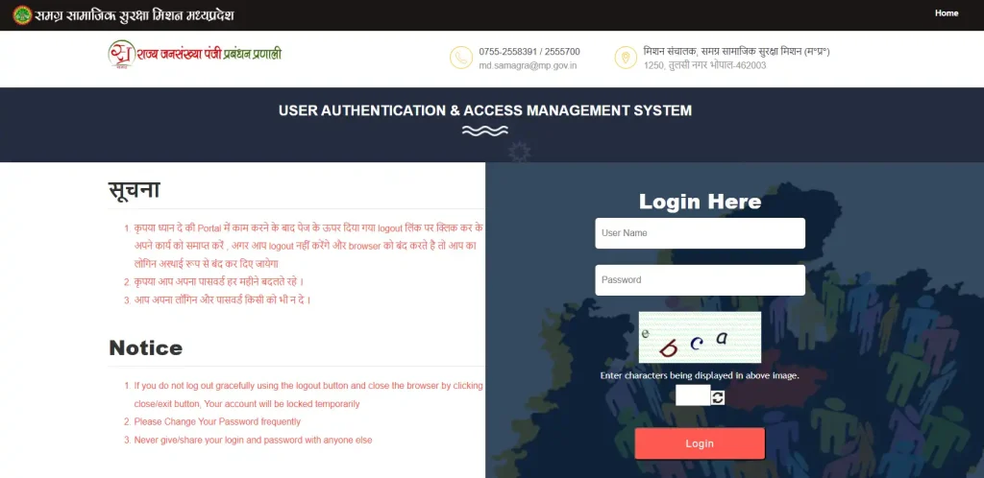The height and width of the screenshot is (478, 984).
Task: Click the Samagra mission emblem in top bar
Action: point(22,15)
